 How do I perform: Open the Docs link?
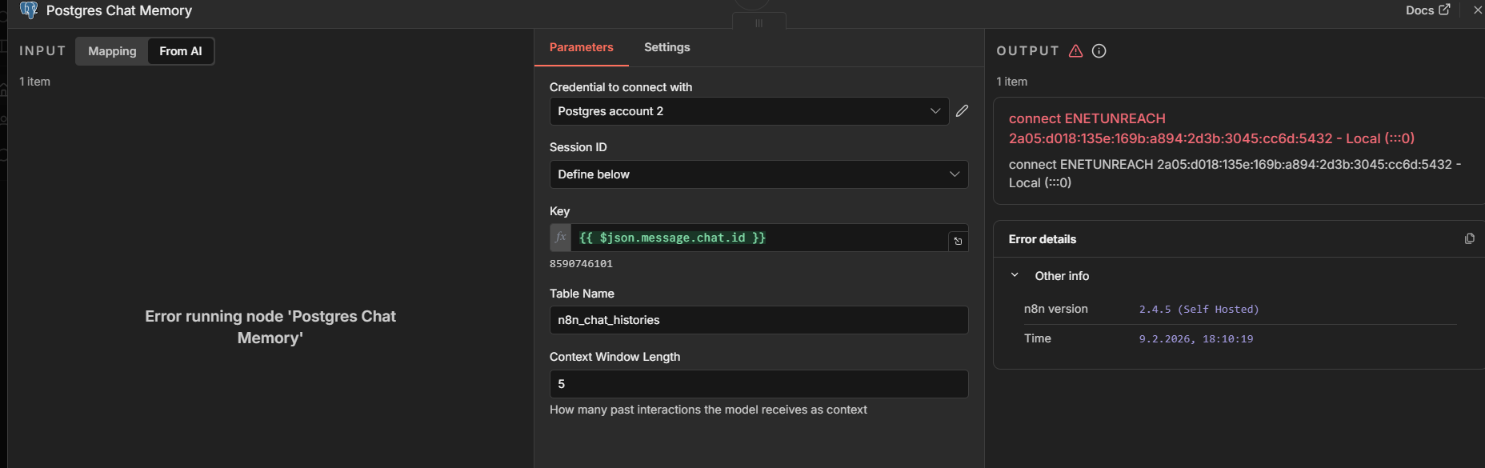(1427, 10)
